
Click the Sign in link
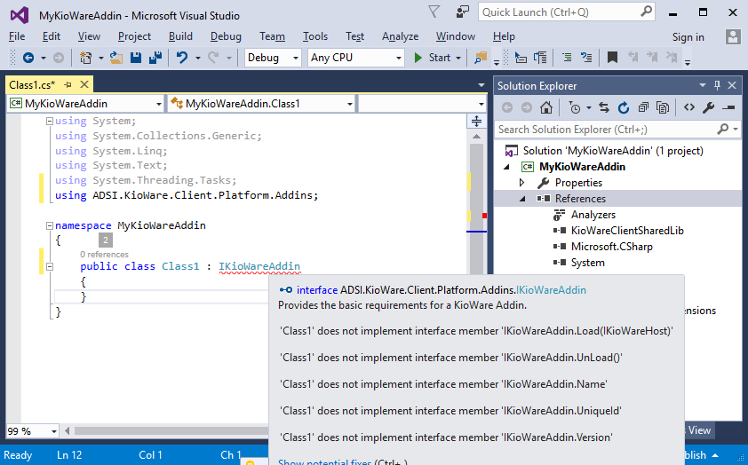coord(688,37)
